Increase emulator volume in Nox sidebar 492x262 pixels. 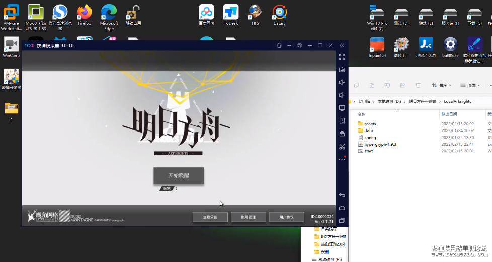click(342, 82)
